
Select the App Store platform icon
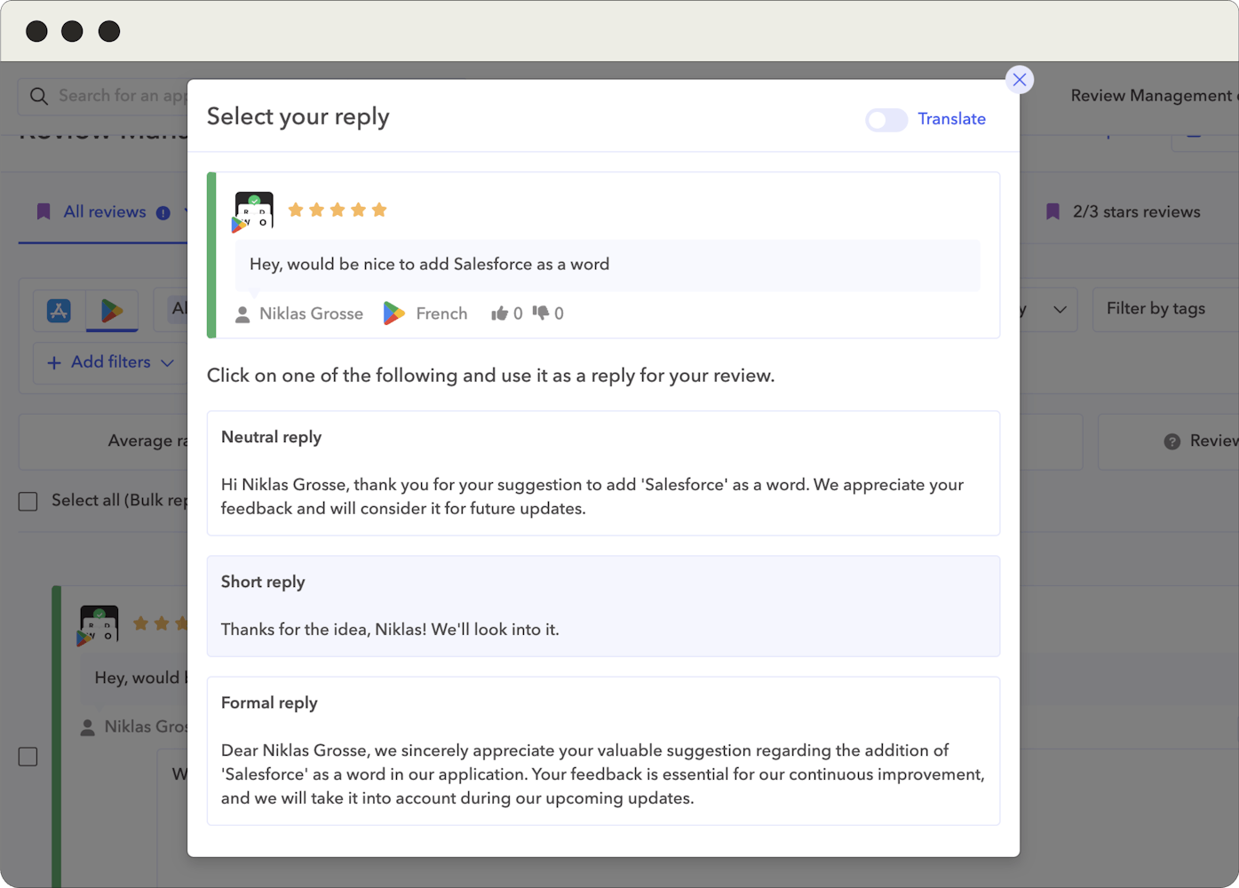coord(59,311)
